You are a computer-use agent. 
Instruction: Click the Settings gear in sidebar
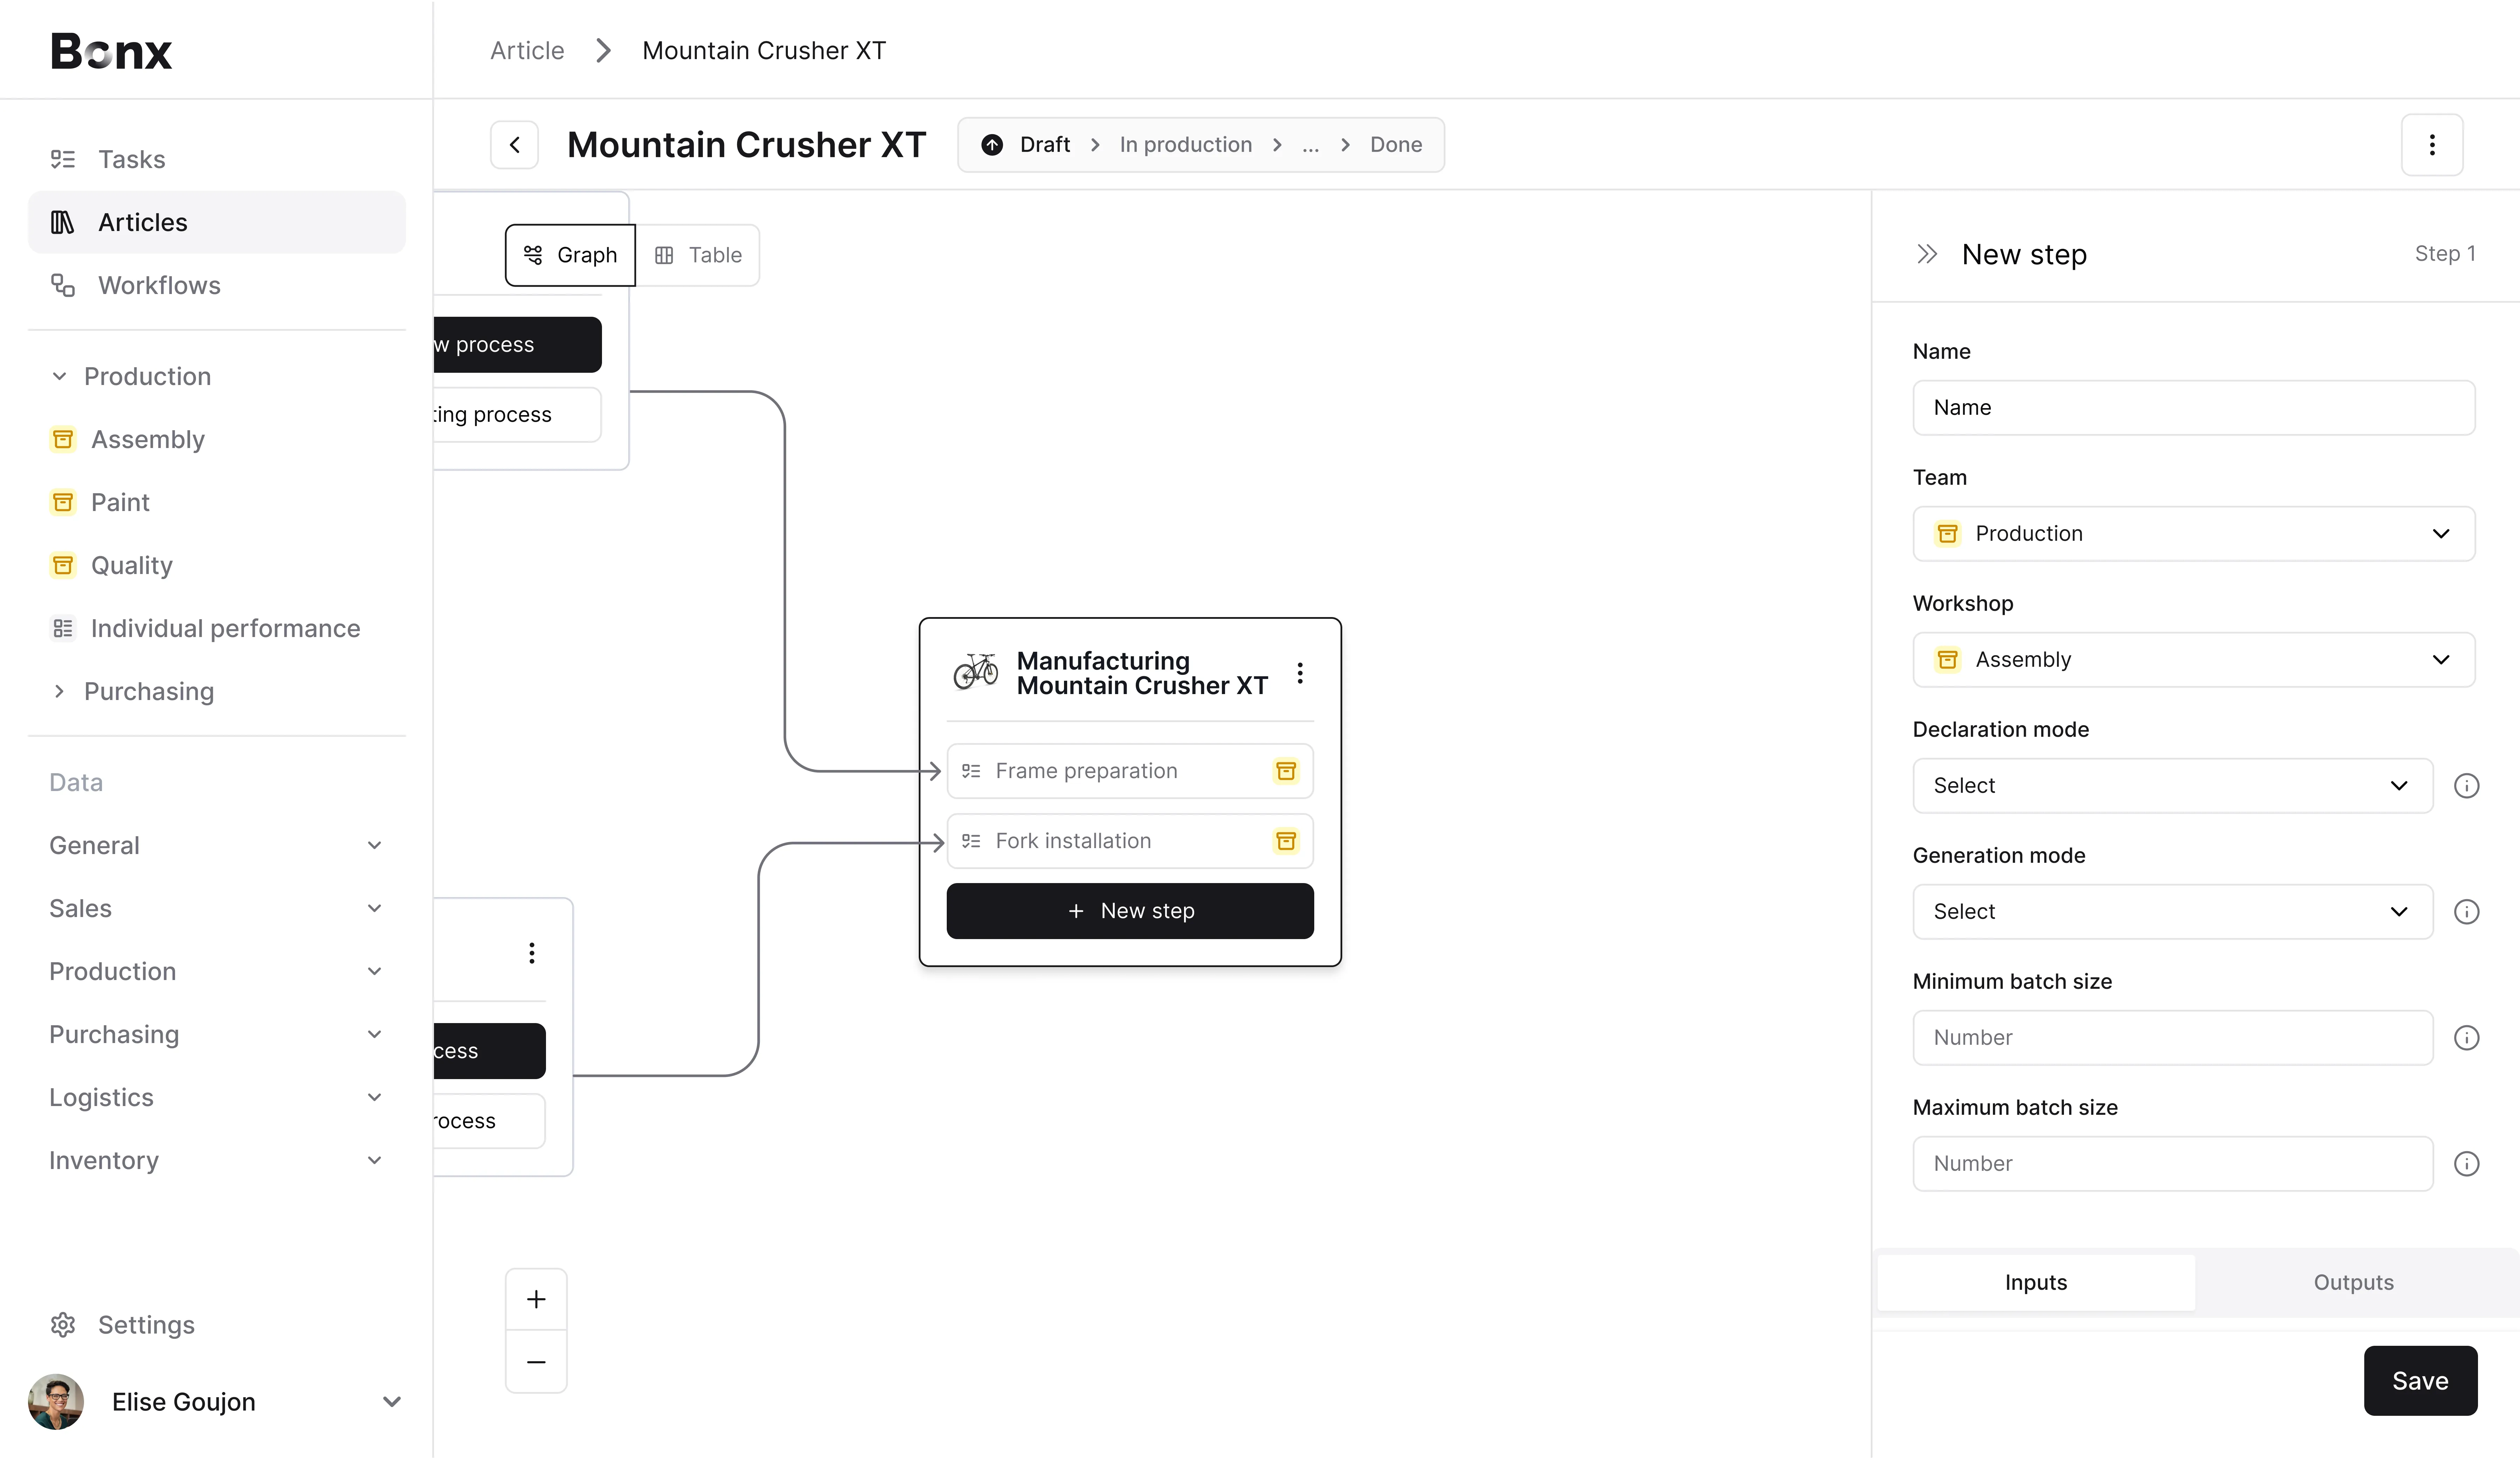63,1326
